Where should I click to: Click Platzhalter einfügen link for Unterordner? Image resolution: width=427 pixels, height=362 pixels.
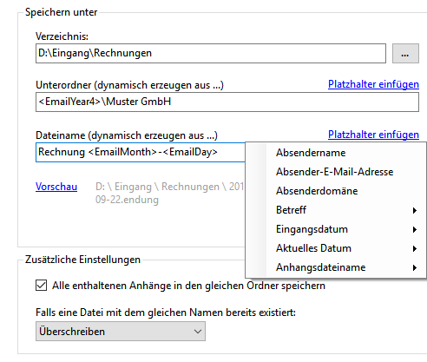point(373,84)
